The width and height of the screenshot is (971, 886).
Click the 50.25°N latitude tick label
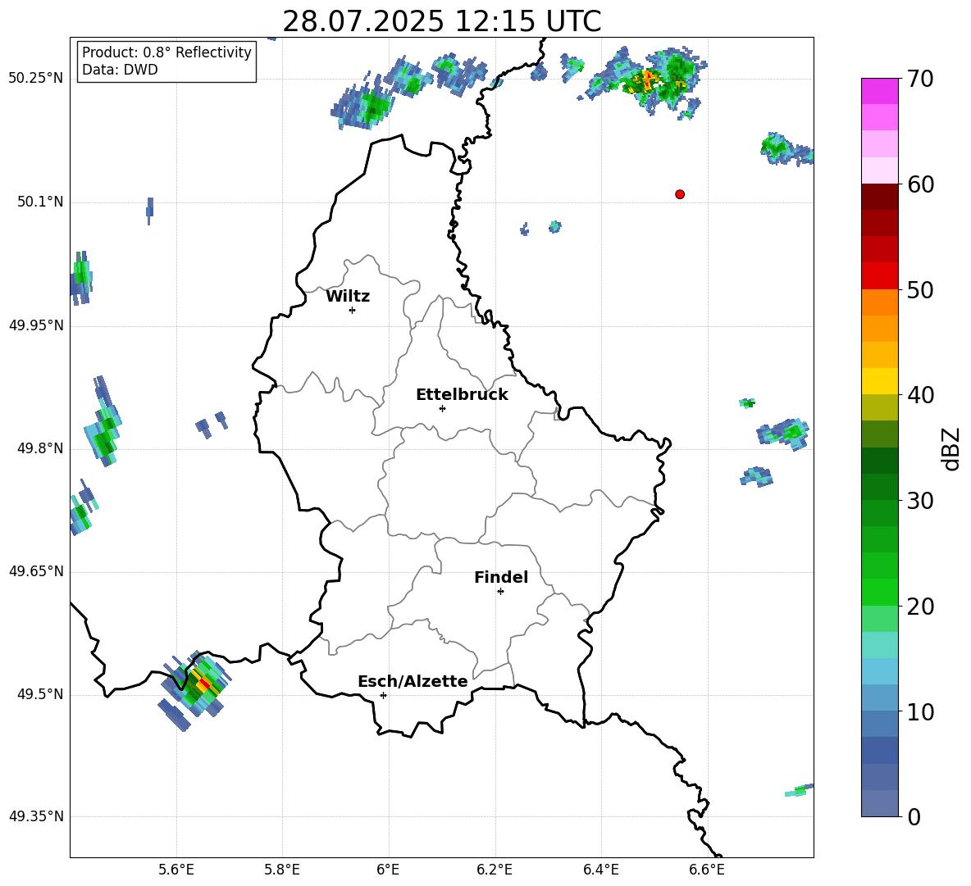click(x=36, y=79)
